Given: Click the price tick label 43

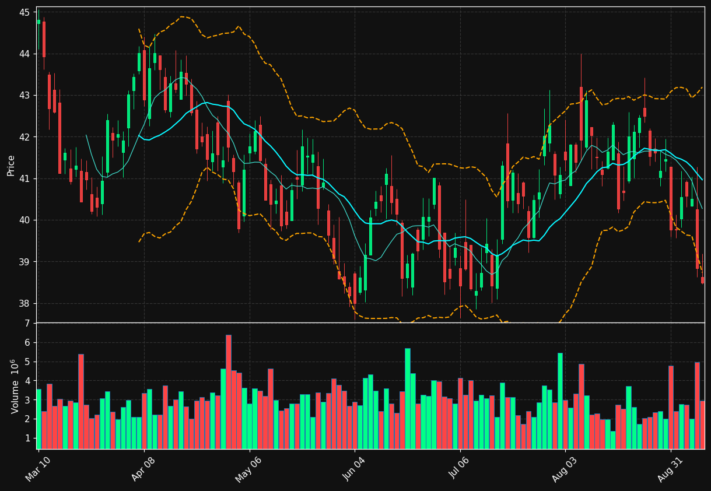Looking at the screenshot, I should 25,95.
